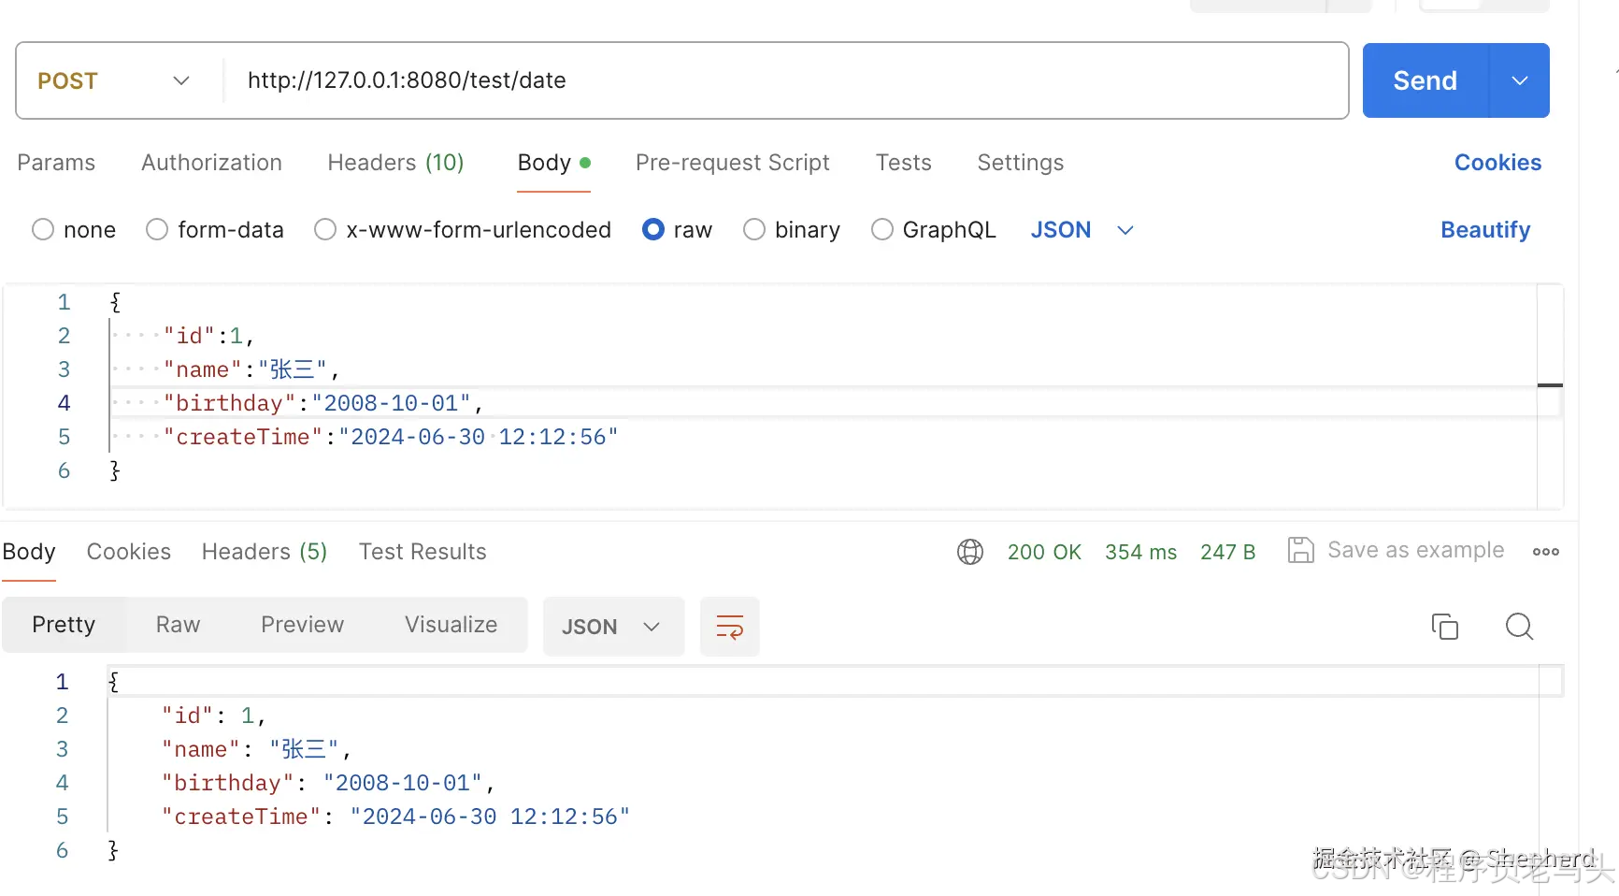1619x896 pixels.
Task: Click the request URL input field
Action: pyautogui.click(x=654, y=80)
